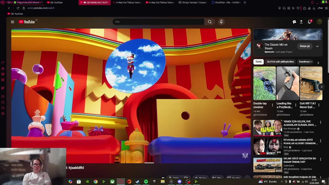
Task: Switch to the İNANILMAZ DİJİTAL browser tab
Action: click(95, 3)
